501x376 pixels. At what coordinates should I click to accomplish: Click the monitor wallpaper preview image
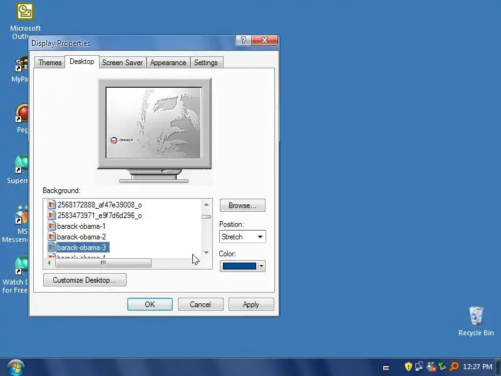[x=153, y=123]
